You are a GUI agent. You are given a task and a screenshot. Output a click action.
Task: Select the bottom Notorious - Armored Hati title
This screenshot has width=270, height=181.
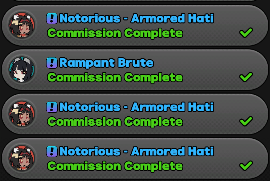(x=137, y=152)
